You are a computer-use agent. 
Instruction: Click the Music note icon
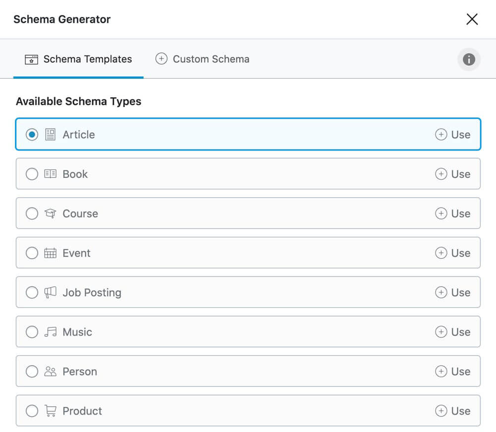(50, 332)
